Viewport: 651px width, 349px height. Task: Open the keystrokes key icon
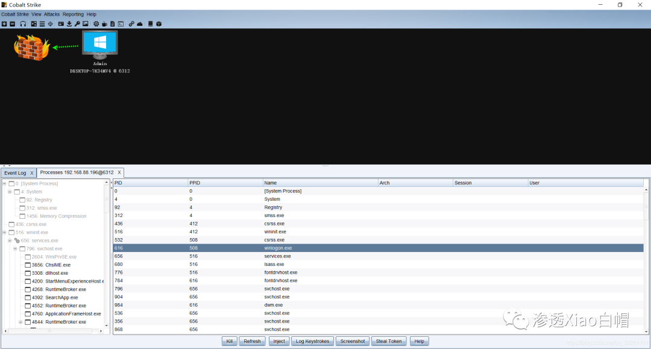click(x=77, y=24)
